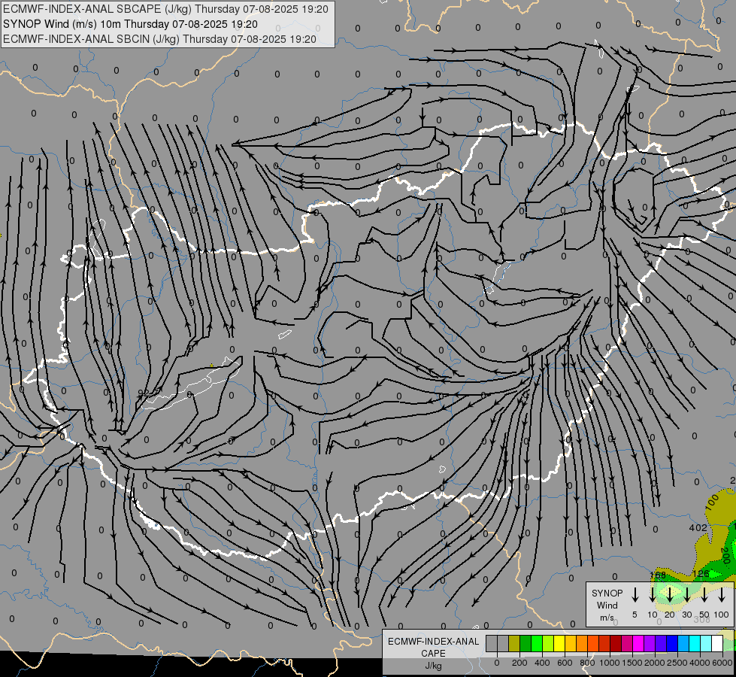Select the 2500 tick label on CAPE scale
This screenshot has width=736, height=677.
pyautogui.click(x=677, y=663)
